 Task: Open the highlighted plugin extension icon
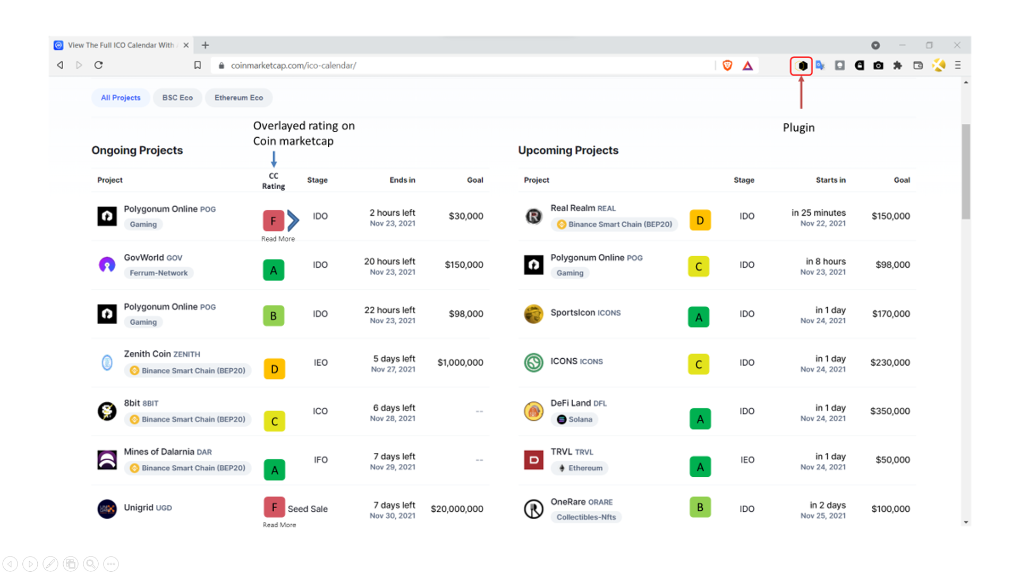[802, 65]
